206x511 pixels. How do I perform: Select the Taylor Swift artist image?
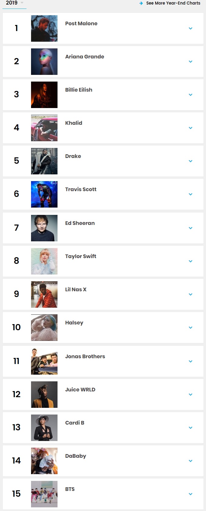(x=44, y=261)
